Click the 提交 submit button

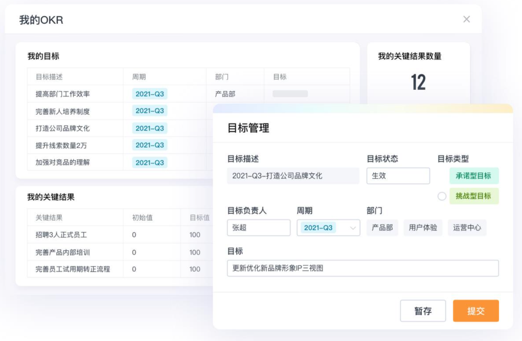pos(476,311)
